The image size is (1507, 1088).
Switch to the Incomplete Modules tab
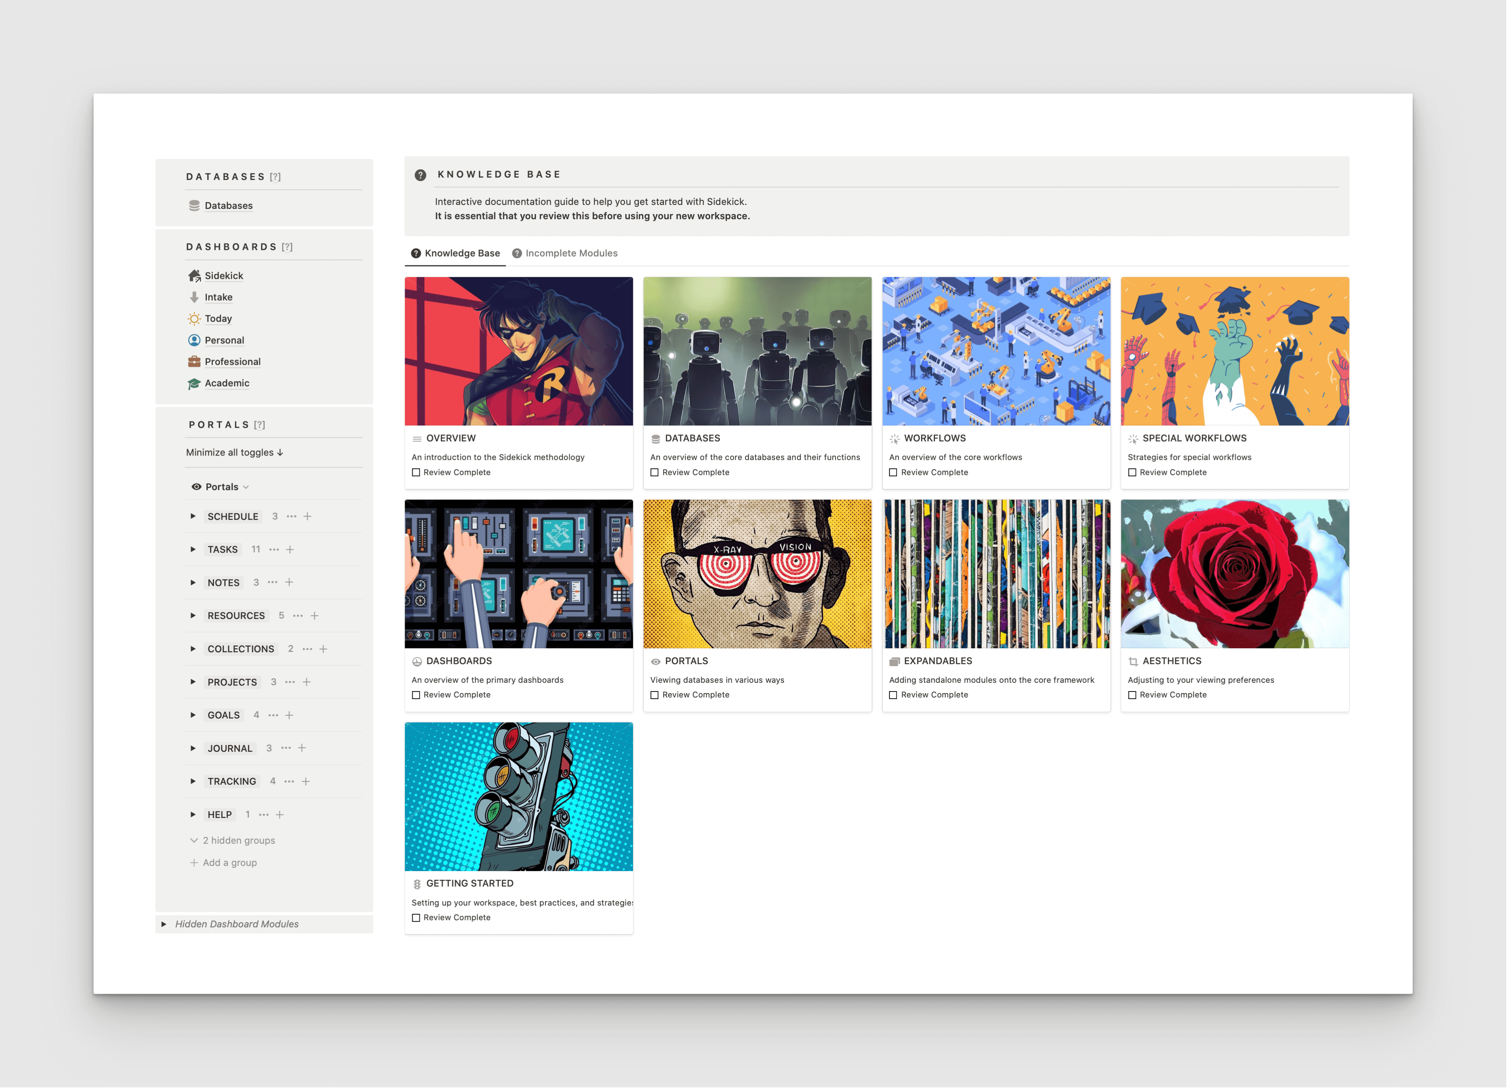click(x=565, y=253)
